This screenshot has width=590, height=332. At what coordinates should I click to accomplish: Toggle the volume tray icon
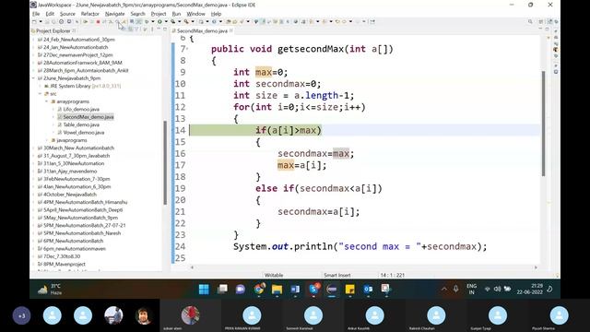[497, 289]
